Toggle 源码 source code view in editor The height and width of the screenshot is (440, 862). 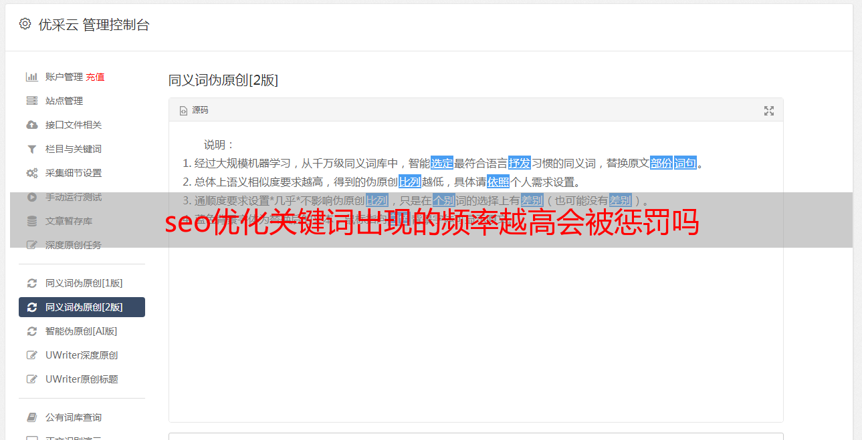[x=194, y=110]
